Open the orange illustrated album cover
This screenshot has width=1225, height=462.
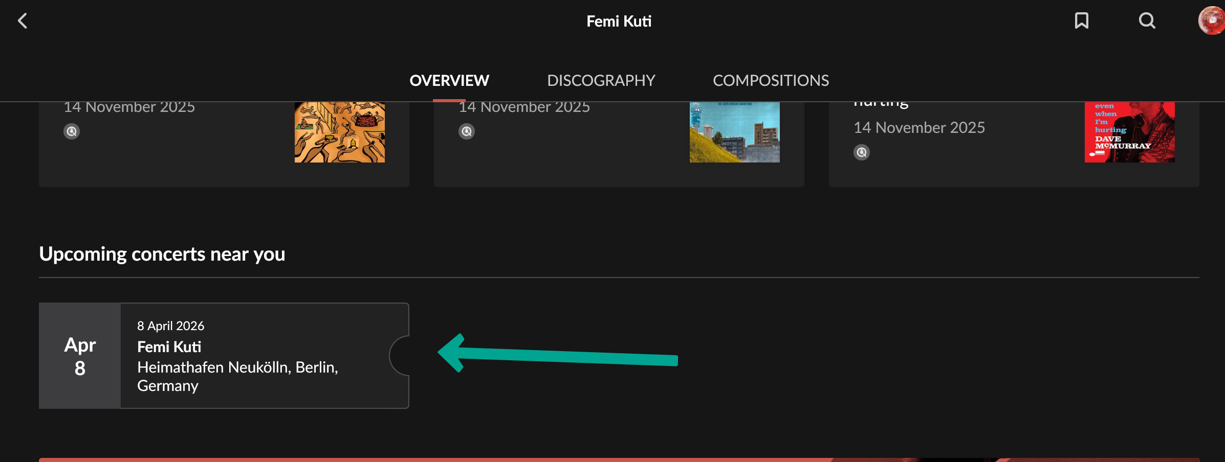point(339,132)
